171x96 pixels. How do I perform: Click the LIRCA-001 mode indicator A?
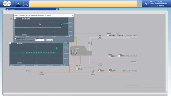81,67
